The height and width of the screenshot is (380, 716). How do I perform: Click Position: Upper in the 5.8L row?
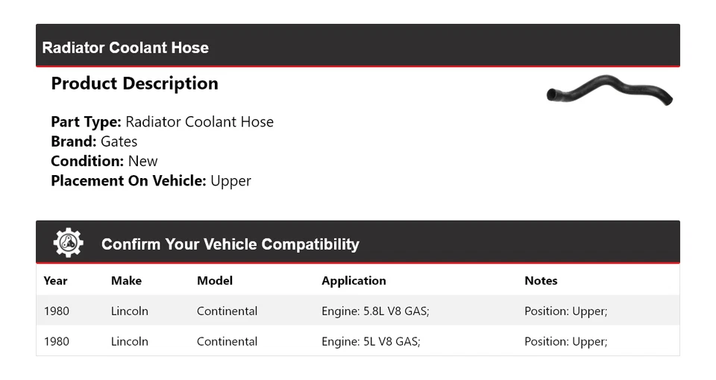(565, 311)
